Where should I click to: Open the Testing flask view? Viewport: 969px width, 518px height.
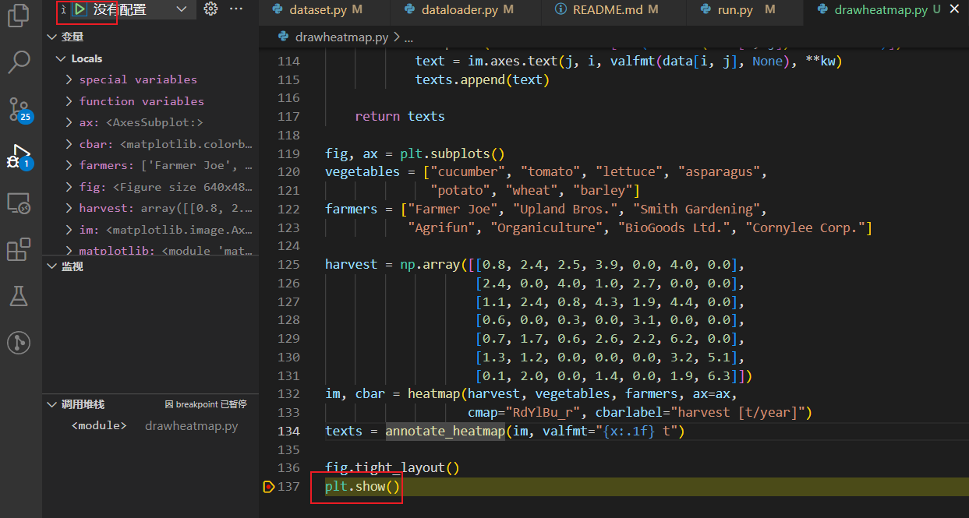tap(18, 296)
